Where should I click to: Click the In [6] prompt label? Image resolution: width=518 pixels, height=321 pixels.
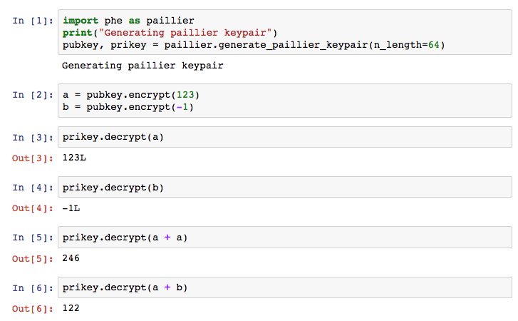(33, 288)
